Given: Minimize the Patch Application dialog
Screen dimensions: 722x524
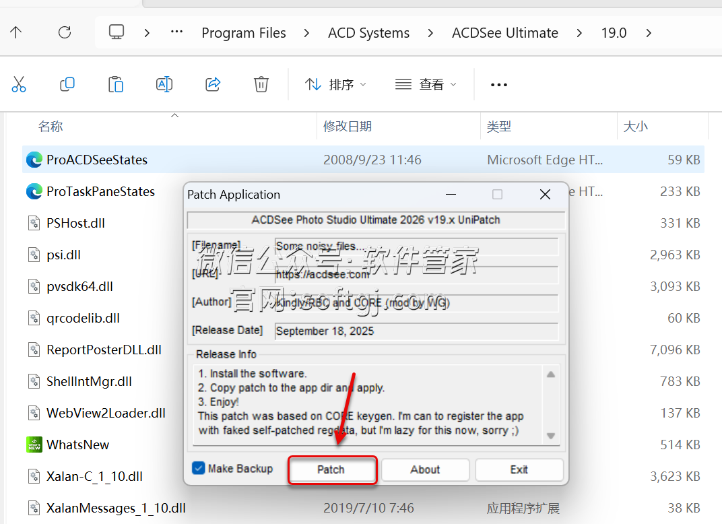Looking at the screenshot, I should pos(451,195).
